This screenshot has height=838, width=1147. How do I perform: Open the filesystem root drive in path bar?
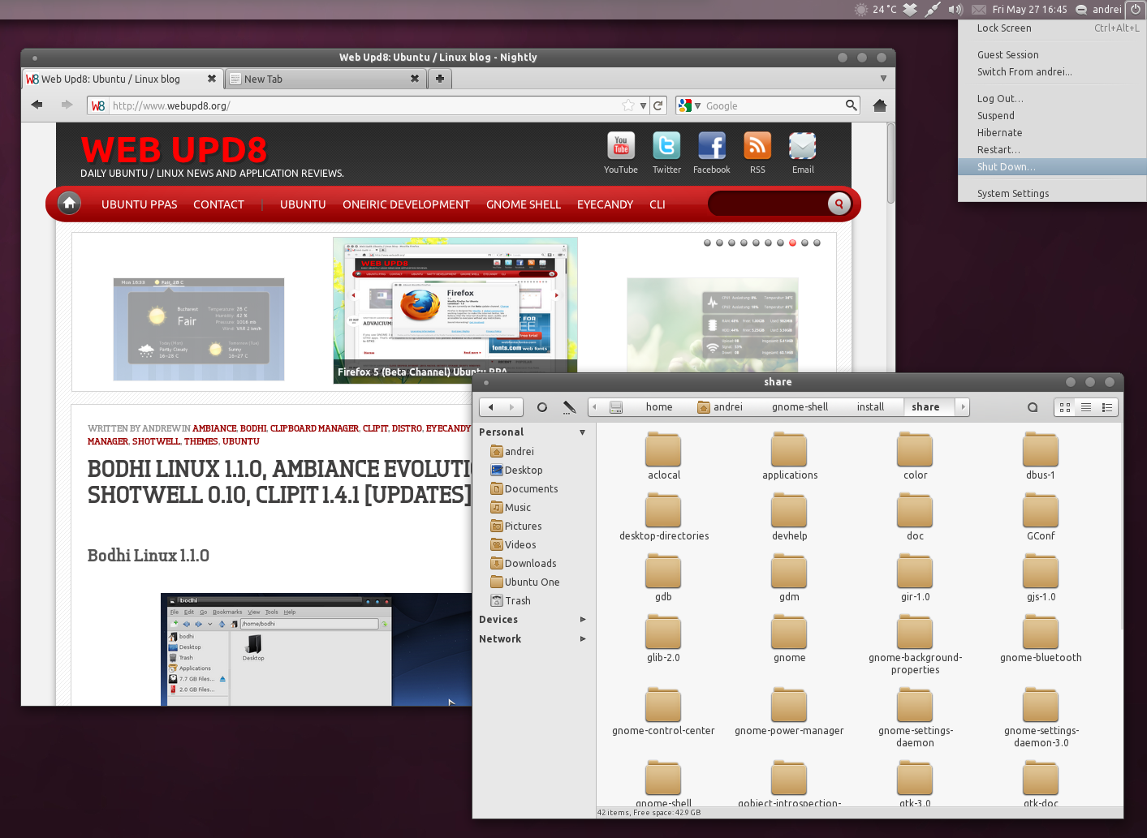616,407
